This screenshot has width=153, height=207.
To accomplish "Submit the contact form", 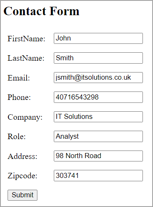I will click(x=22, y=195).
